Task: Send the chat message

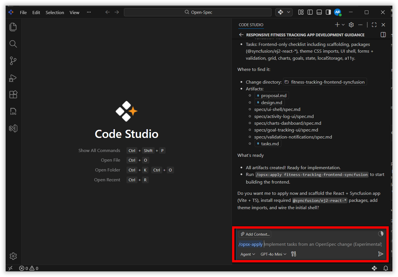Action: tap(381, 254)
